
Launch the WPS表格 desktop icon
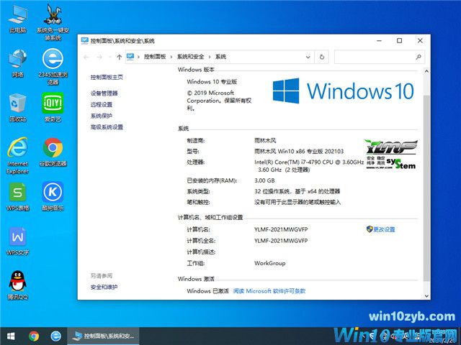coord(17,196)
